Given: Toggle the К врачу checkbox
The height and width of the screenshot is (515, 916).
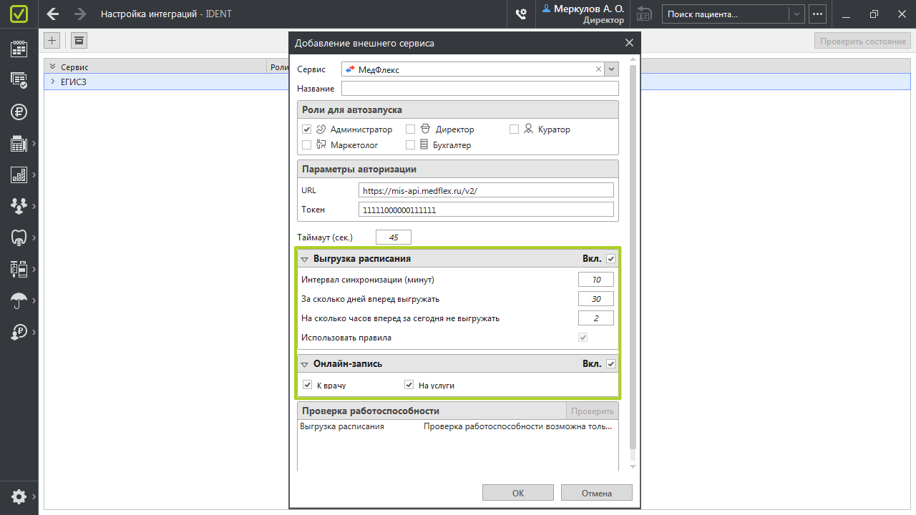Looking at the screenshot, I should (x=308, y=385).
